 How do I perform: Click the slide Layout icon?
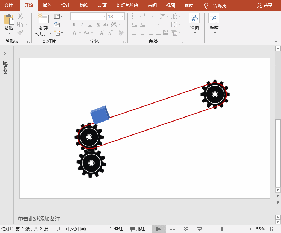click(57, 16)
